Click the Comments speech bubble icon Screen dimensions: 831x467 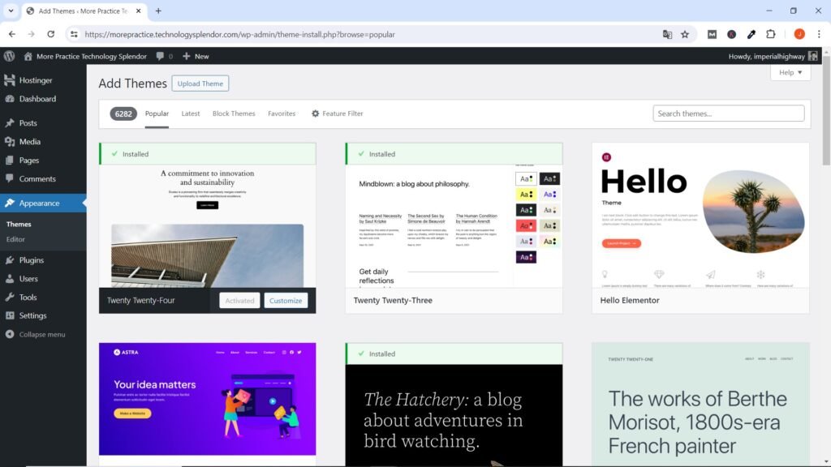click(9, 179)
